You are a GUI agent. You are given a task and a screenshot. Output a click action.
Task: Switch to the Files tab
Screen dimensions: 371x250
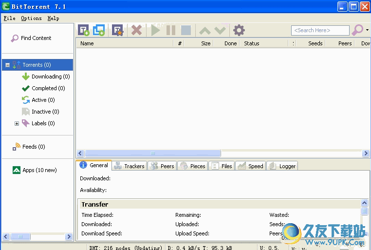point(222,166)
